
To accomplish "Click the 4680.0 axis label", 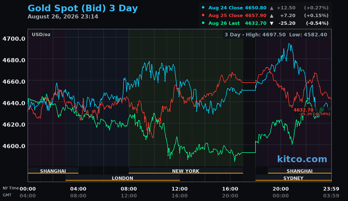I will 14,60.
